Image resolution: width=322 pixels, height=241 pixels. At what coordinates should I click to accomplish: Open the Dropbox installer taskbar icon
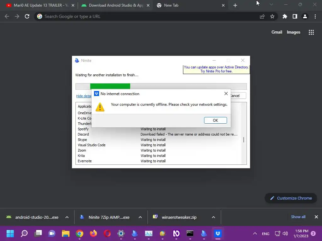click(x=218, y=233)
